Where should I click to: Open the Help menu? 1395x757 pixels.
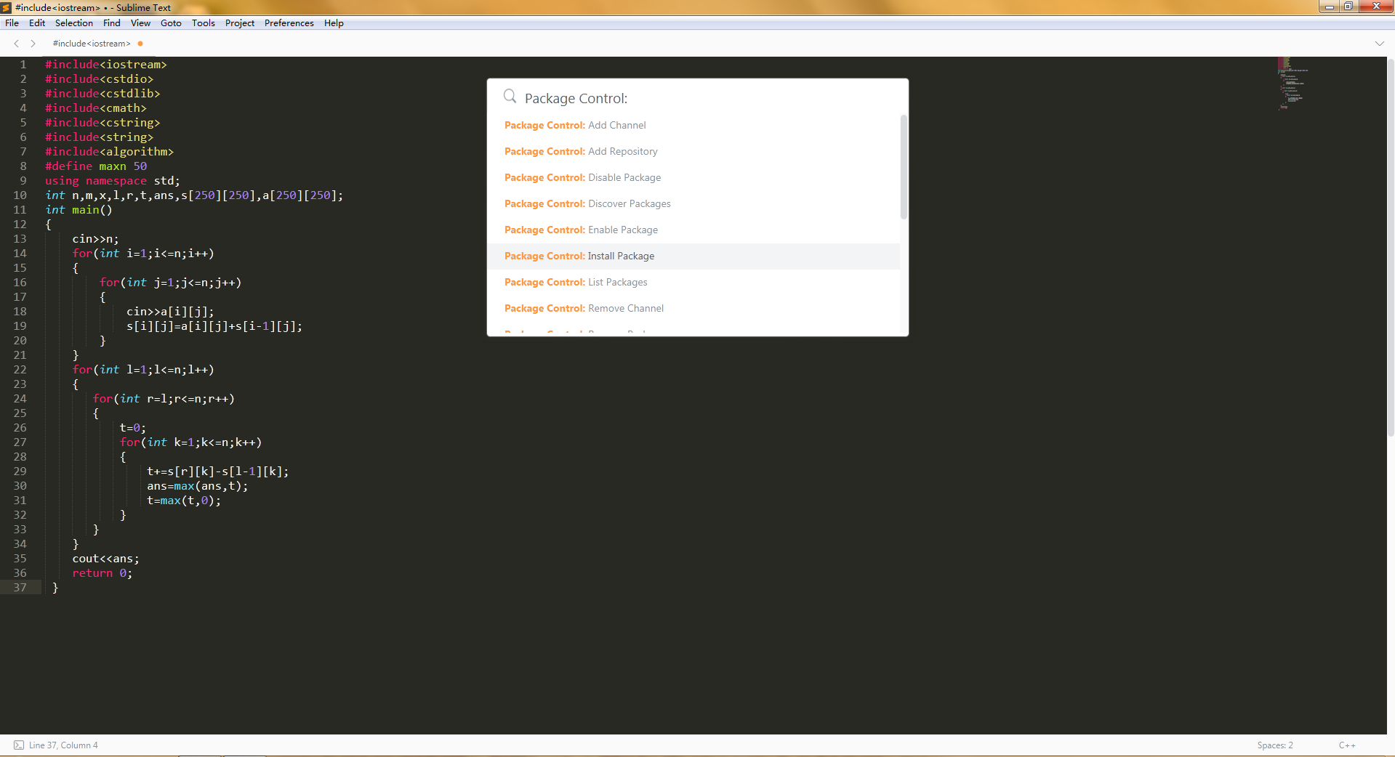(334, 23)
